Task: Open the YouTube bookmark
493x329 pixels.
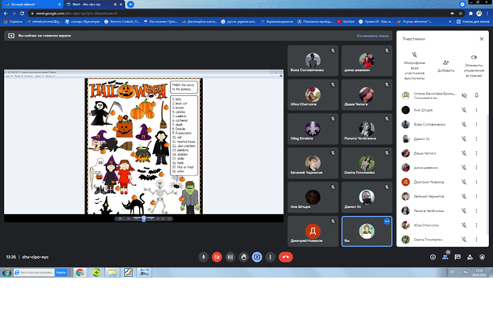Action: point(346,21)
